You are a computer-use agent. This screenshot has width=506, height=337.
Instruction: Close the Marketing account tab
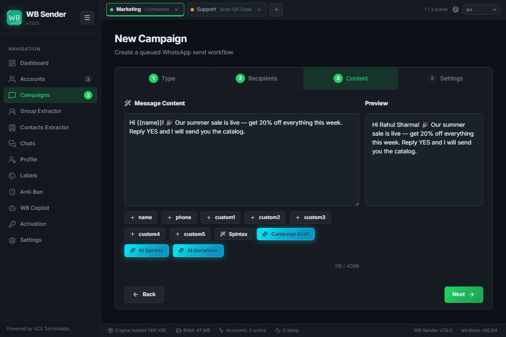(176, 9)
